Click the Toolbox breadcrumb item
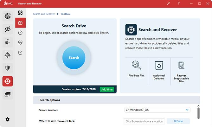 (65, 14)
